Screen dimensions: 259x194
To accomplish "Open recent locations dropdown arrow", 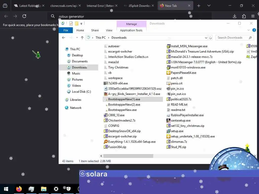I will point(77,38).
